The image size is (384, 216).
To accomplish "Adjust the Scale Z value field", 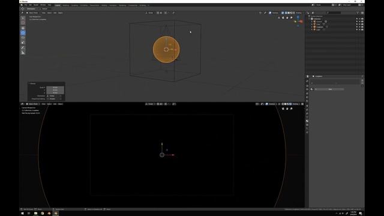I will pyautogui.click(x=55, y=93).
